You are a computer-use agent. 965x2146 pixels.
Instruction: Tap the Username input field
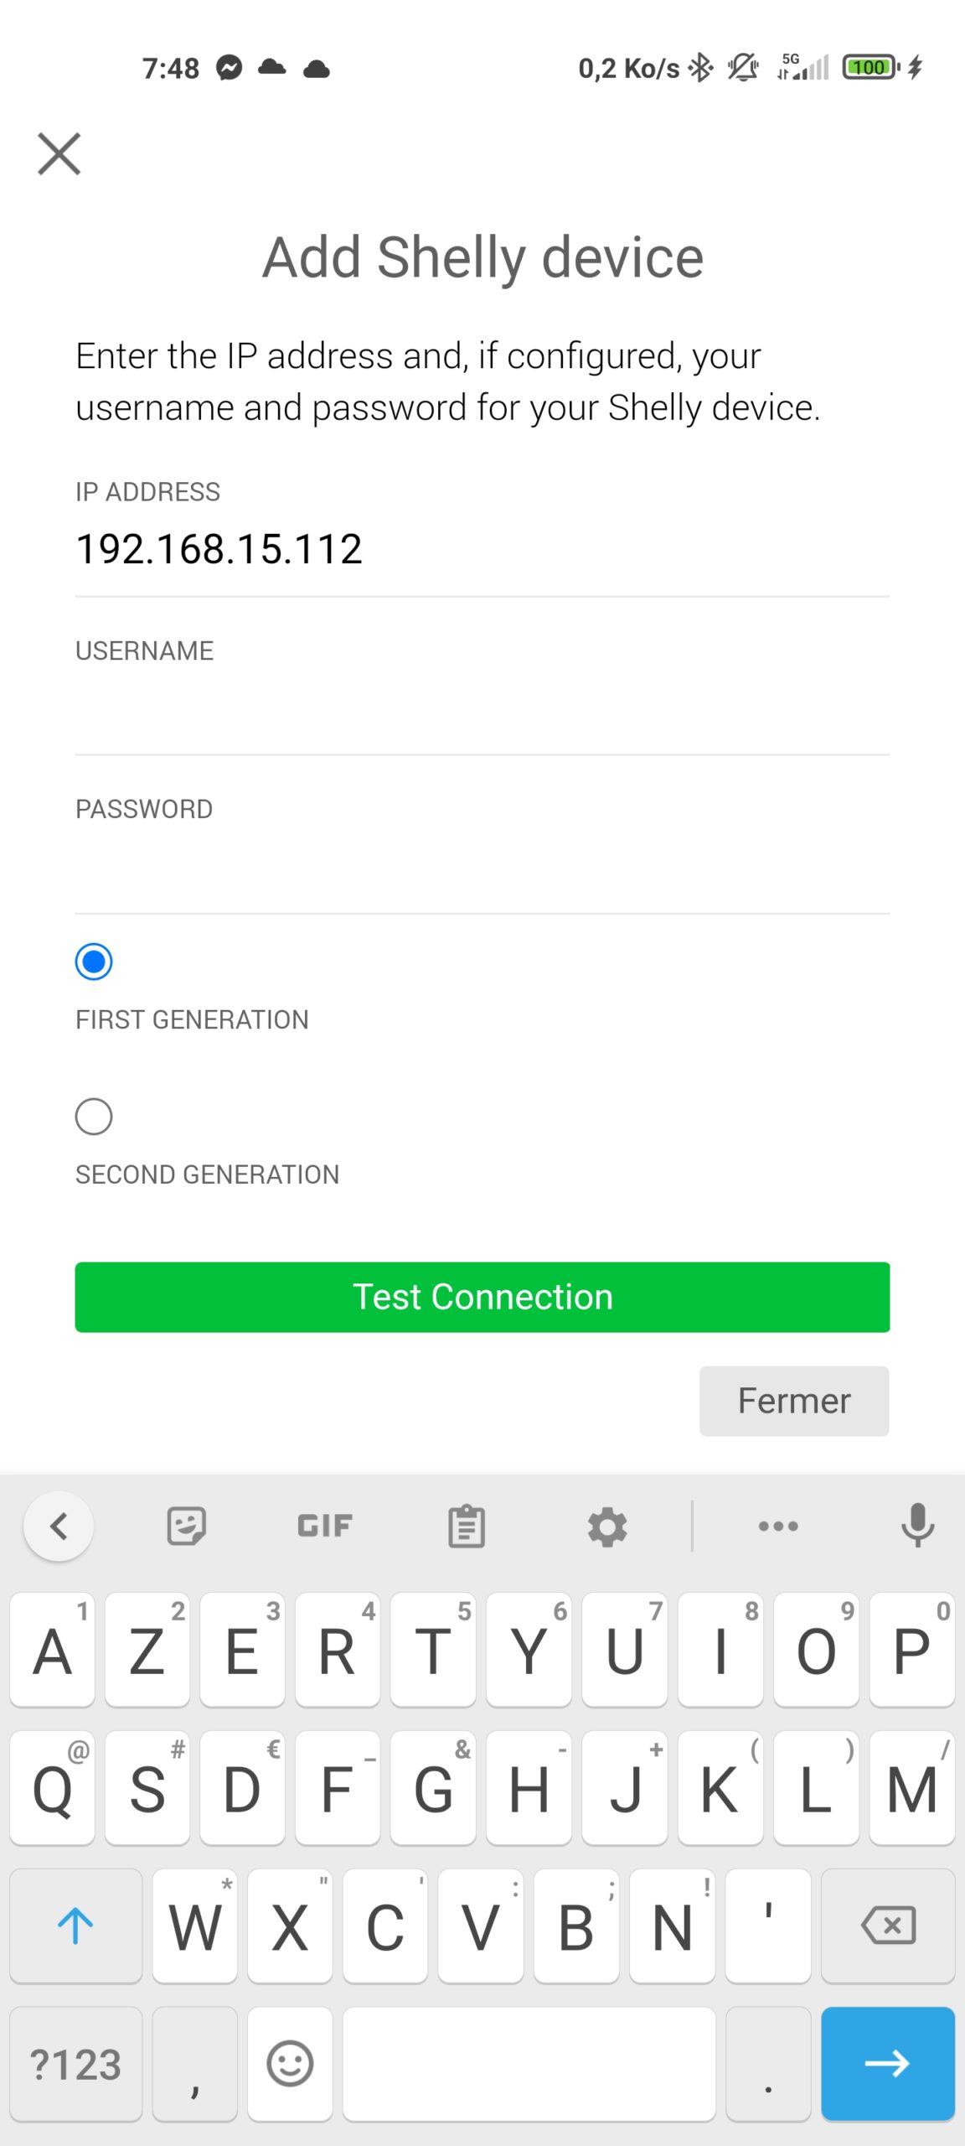482,711
